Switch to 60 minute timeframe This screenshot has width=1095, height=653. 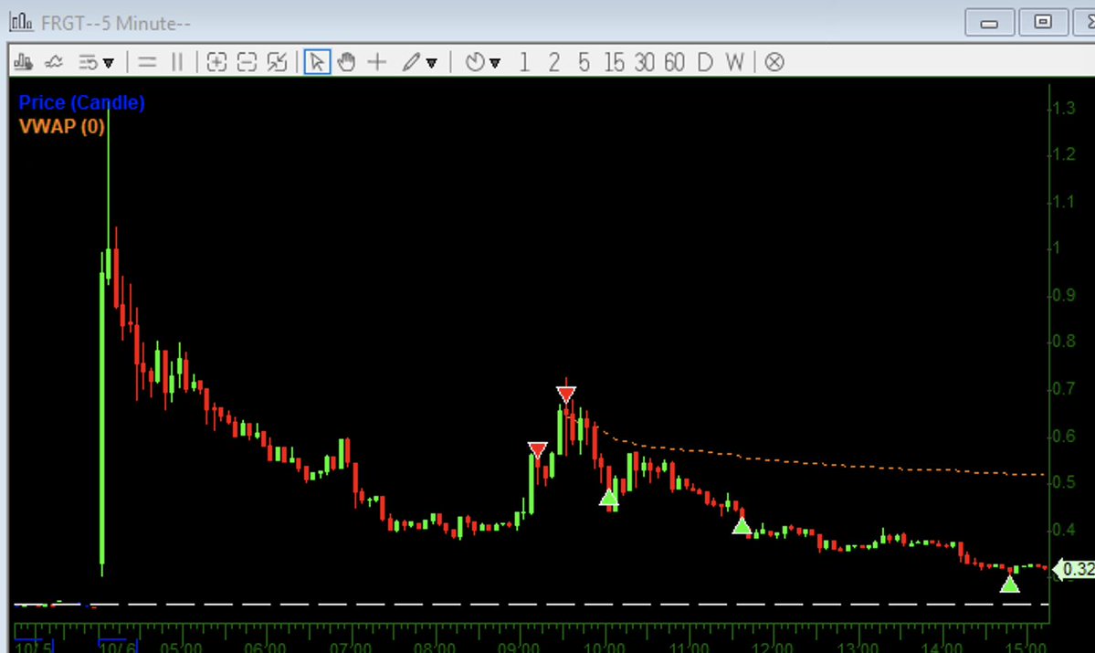pos(674,62)
